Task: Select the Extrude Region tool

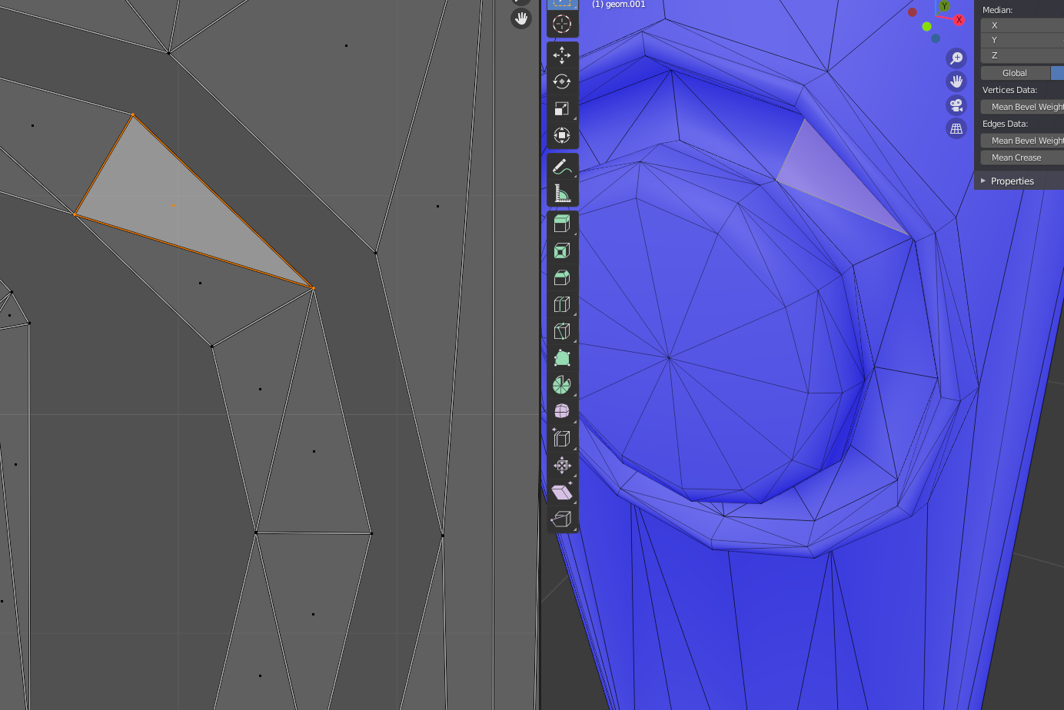Action: [x=562, y=223]
